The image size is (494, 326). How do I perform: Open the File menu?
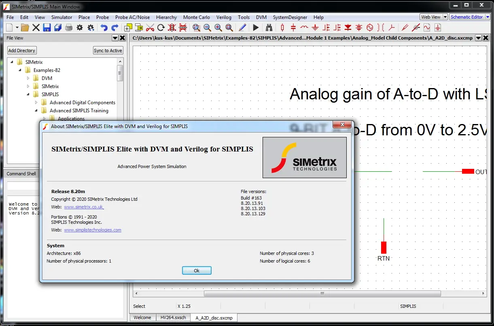(x=10, y=17)
